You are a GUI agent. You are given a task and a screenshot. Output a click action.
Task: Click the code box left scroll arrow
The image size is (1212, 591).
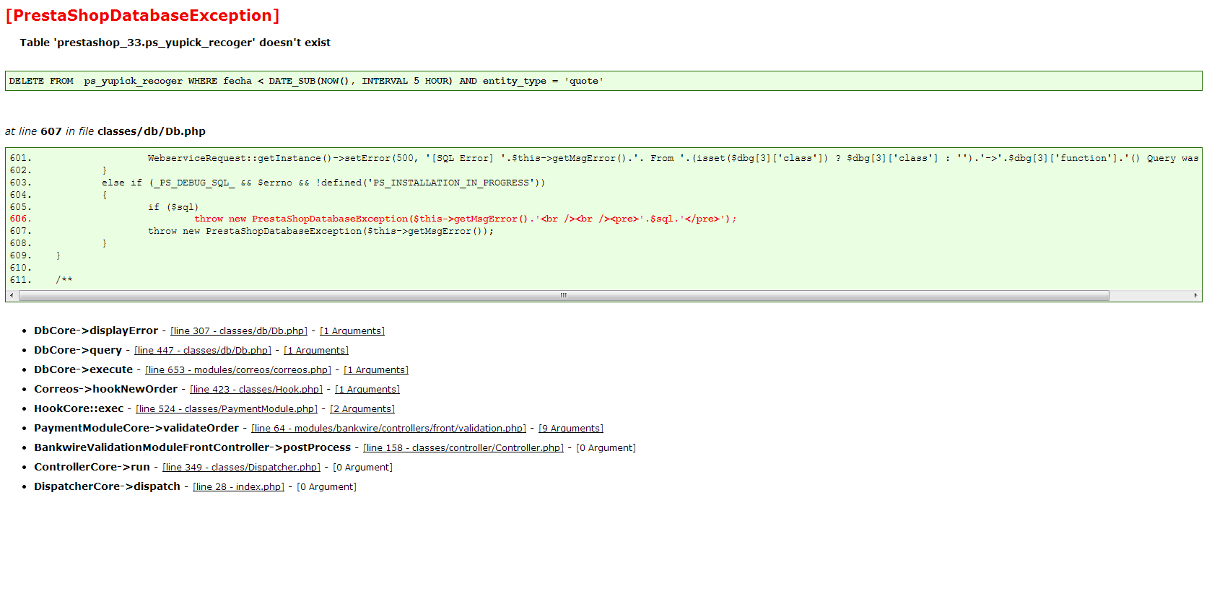(12, 296)
